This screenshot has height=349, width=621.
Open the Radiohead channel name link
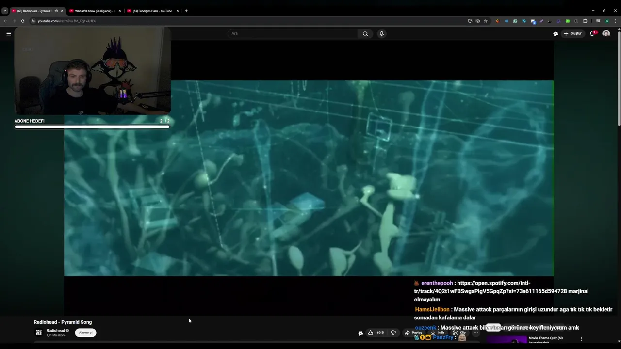pos(55,331)
